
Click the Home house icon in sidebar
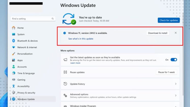click(13, 28)
